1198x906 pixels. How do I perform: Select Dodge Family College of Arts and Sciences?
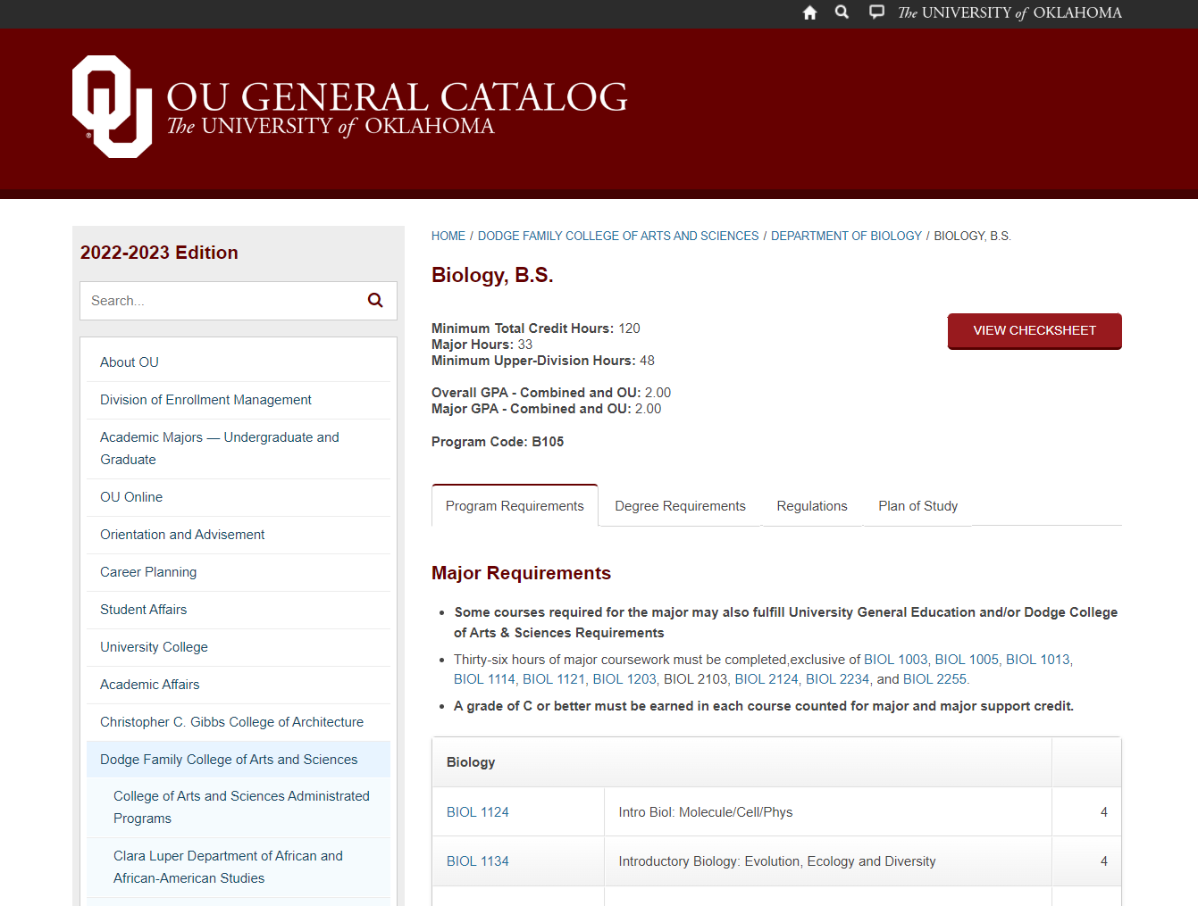coord(229,760)
